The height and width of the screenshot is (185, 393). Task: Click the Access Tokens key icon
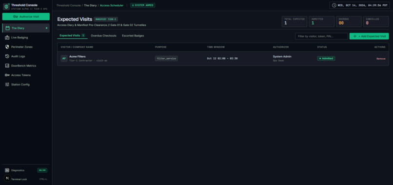pyautogui.click(x=7, y=75)
